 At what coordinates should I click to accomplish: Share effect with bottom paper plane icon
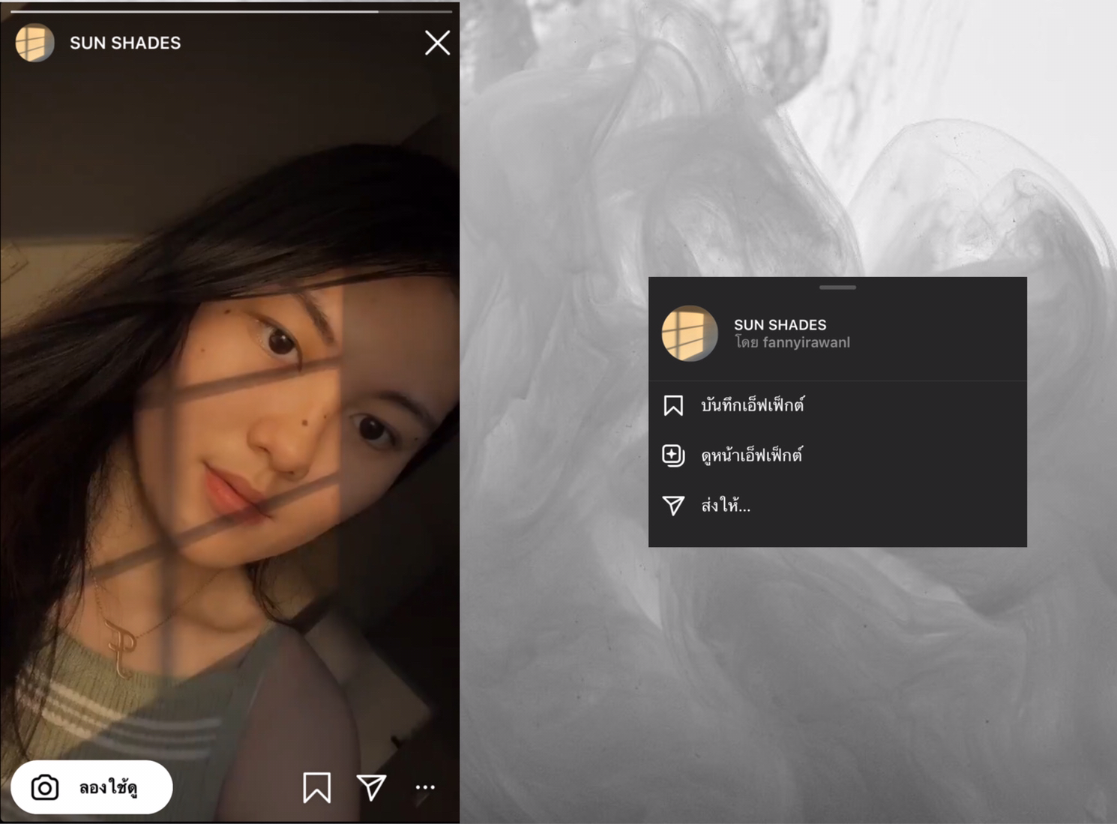(x=371, y=787)
